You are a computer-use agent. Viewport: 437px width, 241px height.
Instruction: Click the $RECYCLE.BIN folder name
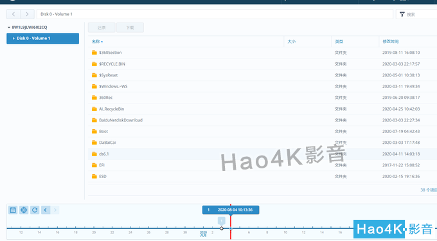pos(112,64)
